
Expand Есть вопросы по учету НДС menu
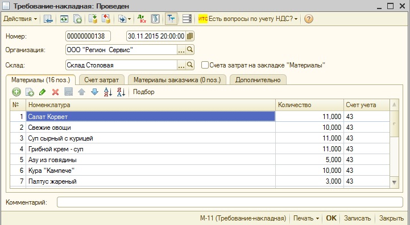click(x=248, y=19)
